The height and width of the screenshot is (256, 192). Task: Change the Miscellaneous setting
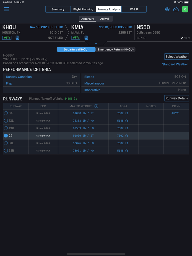(135, 83)
